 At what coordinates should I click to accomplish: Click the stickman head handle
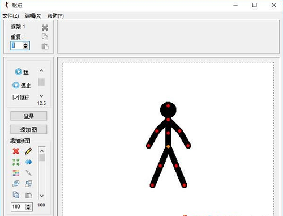pyautogui.click(x=168, y=106)
